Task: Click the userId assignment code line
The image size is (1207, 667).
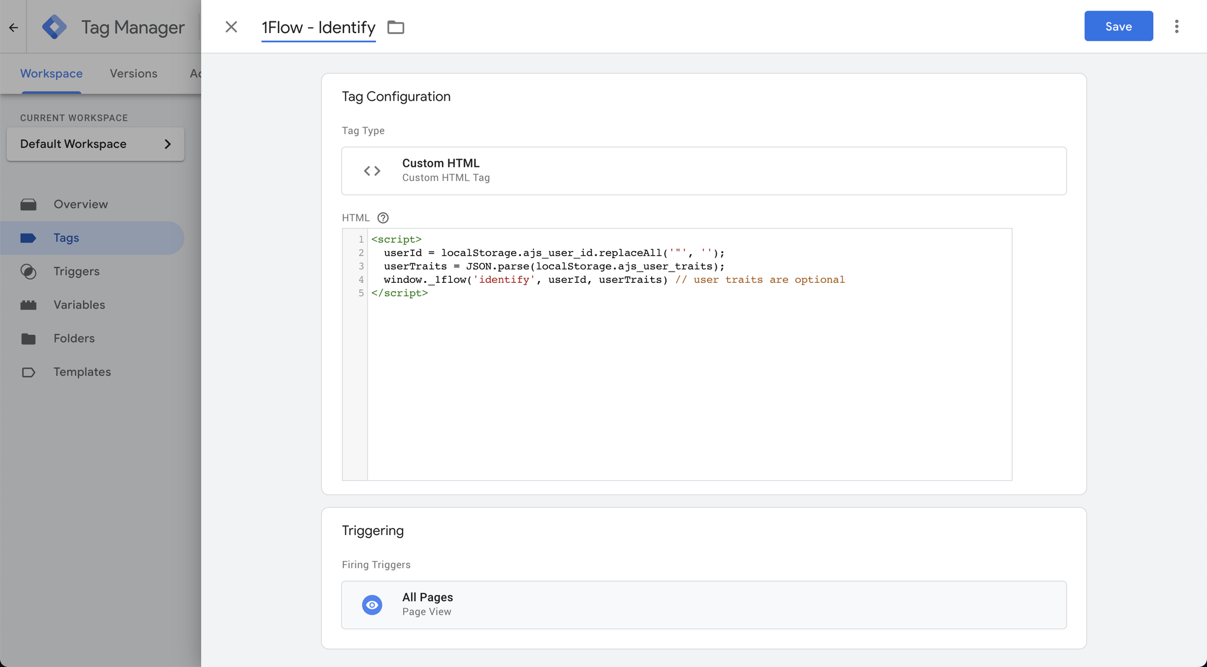Action: (554, 253)
